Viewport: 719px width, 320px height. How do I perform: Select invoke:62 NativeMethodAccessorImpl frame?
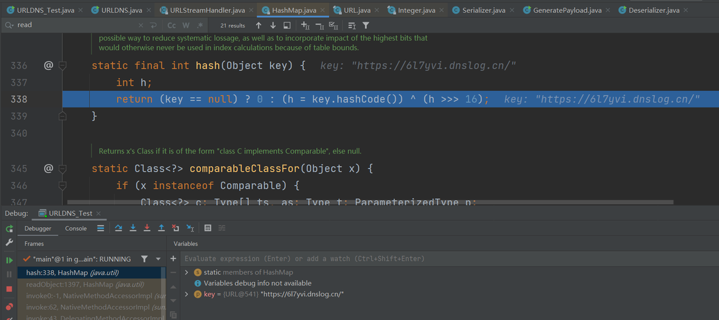click(90, 307)
